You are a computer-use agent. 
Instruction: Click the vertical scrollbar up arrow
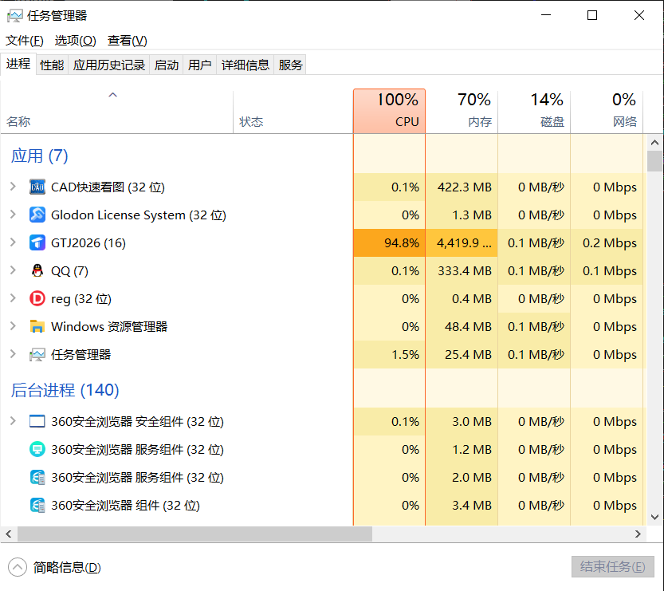click(x=654, y=143)
